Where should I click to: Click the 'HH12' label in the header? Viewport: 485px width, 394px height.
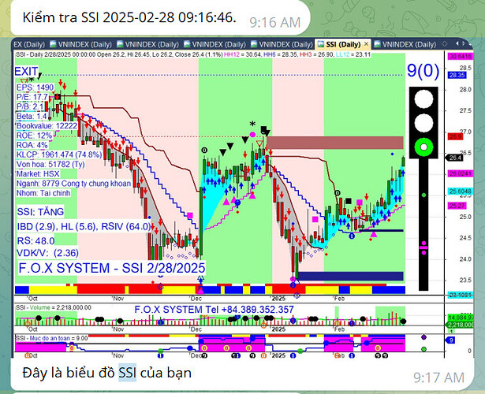[x=231, y=54]
